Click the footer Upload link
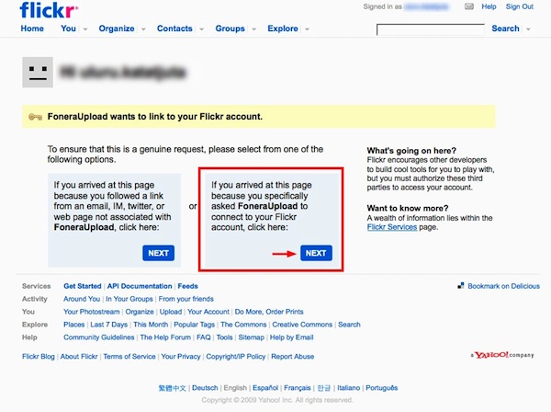This screenshot has height=412, width=551. [171, 312]
